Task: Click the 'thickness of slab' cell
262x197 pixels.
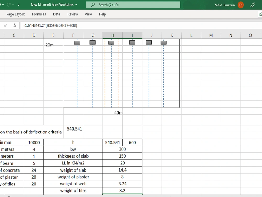Action: pos(73,156)
